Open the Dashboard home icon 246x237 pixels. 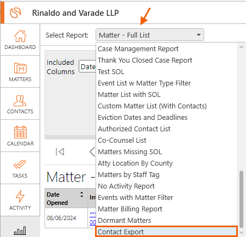[x=20, y=36]
